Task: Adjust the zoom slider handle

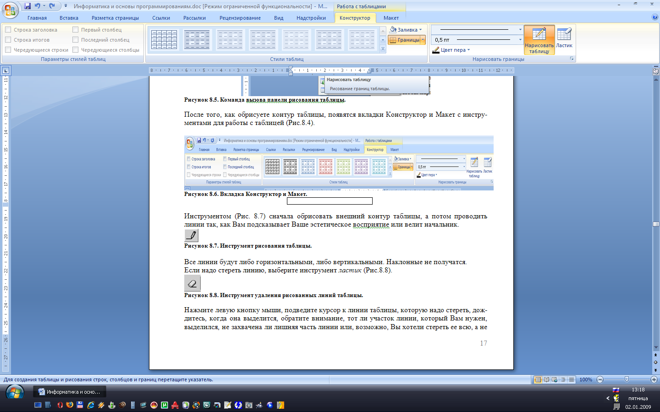Action: [x=627, y=379]
